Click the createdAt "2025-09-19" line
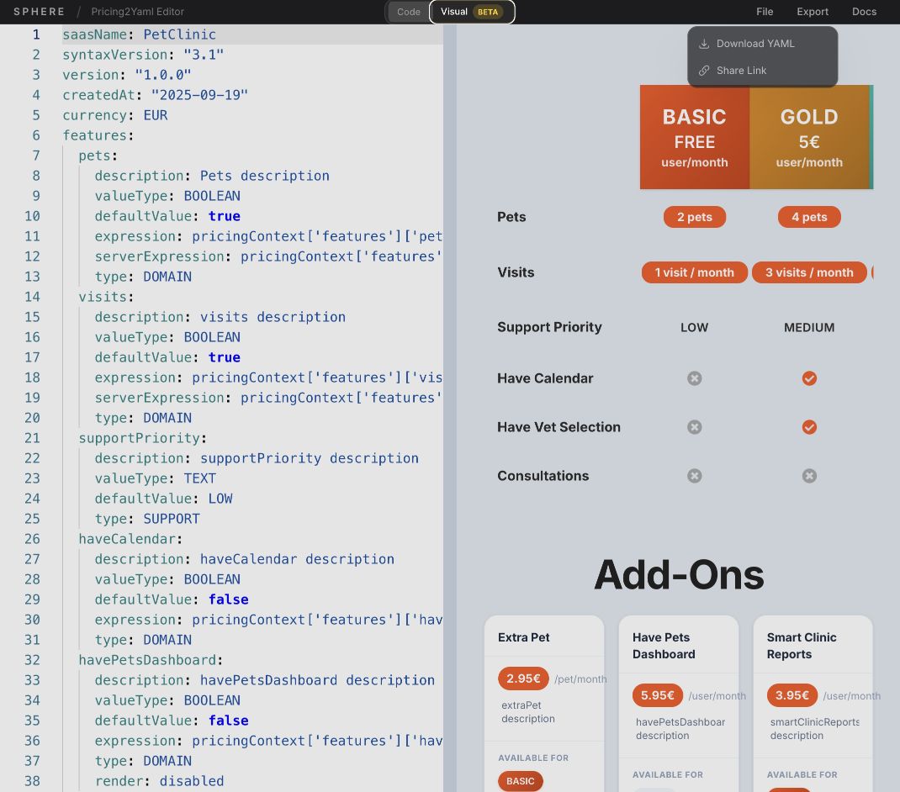900x792 pixels. [x=155, y=95]
